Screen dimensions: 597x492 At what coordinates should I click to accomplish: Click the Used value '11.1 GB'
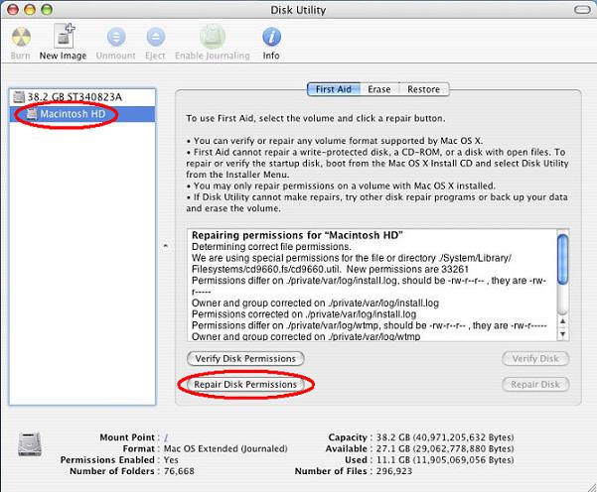[x=393, y=460]
